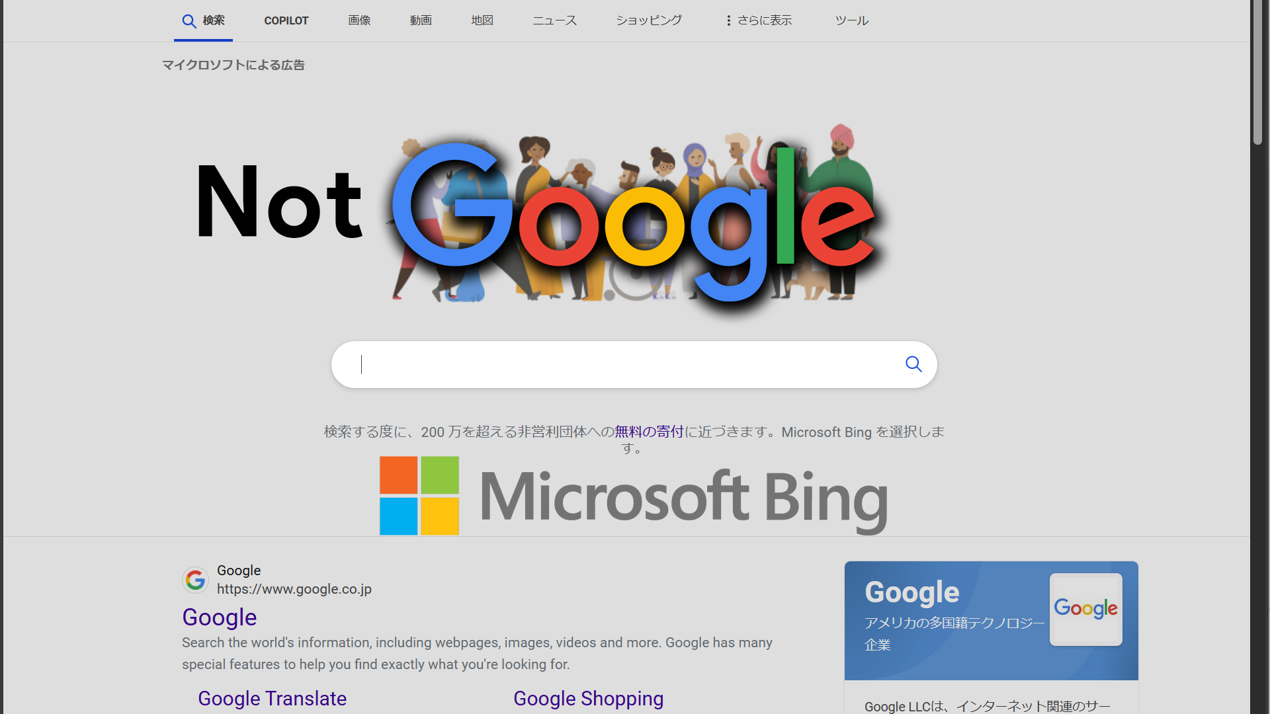Expand the さらに表示 three-dot menu
The image size is (1270, 714).
pos(759,20)
